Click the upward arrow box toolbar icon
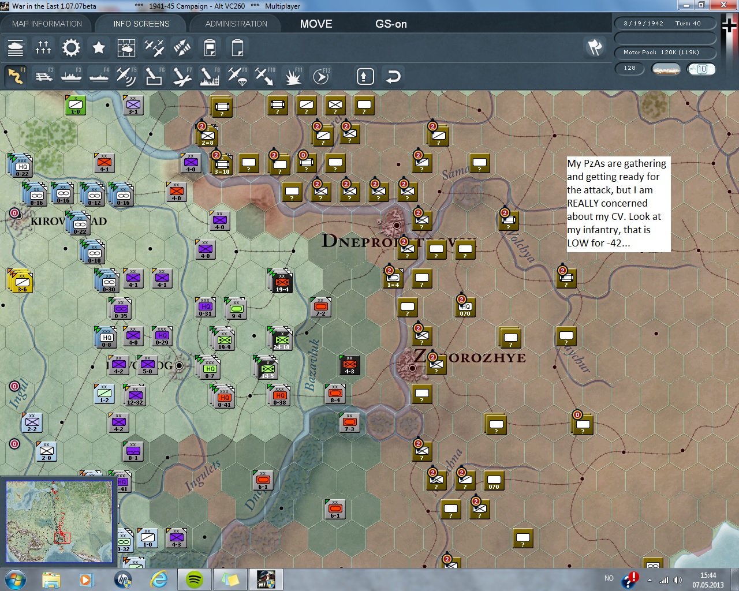Screen dimensions: 739x591 [x=365, y=76]
